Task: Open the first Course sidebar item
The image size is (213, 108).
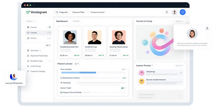Action: point(39,27)
